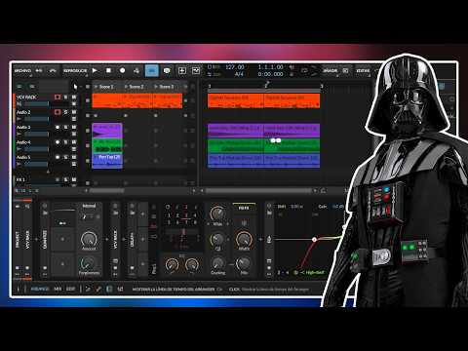
Task: Click the 4/4 time signature
Action: [x=239, y=74]
